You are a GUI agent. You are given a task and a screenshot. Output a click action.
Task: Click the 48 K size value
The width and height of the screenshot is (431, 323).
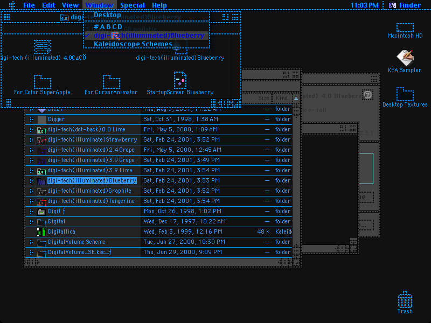coord(263,232)
